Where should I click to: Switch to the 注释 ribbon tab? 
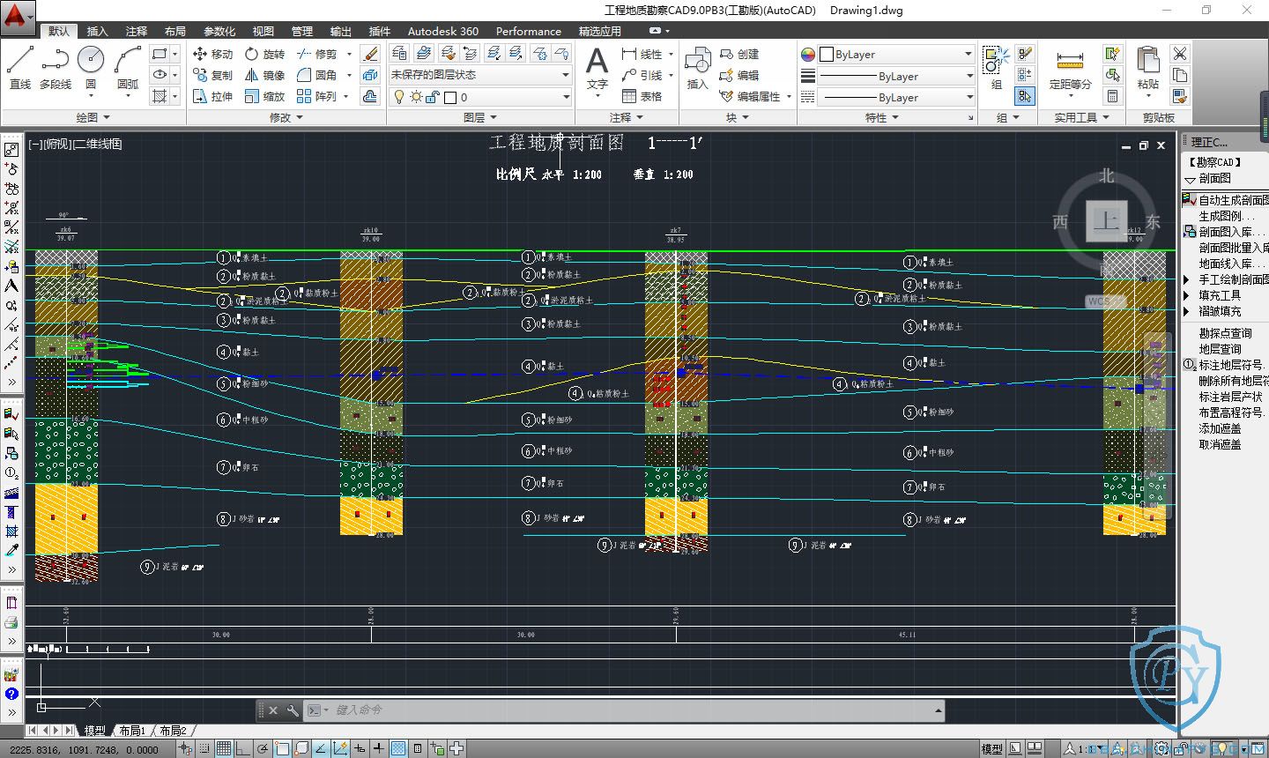(137, 31)
